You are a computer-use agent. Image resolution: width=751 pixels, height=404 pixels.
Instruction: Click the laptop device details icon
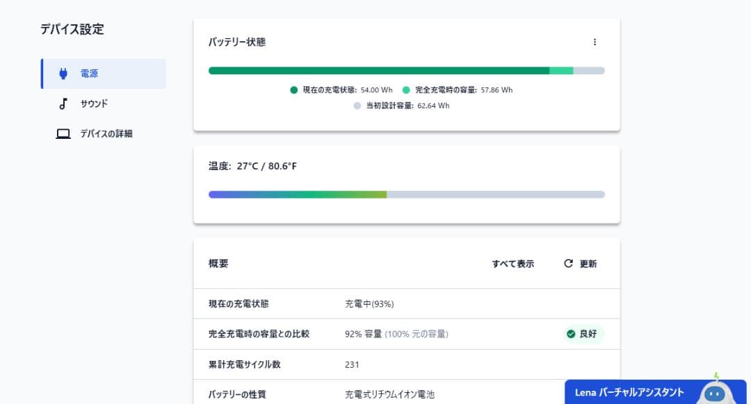click(63, 134)
